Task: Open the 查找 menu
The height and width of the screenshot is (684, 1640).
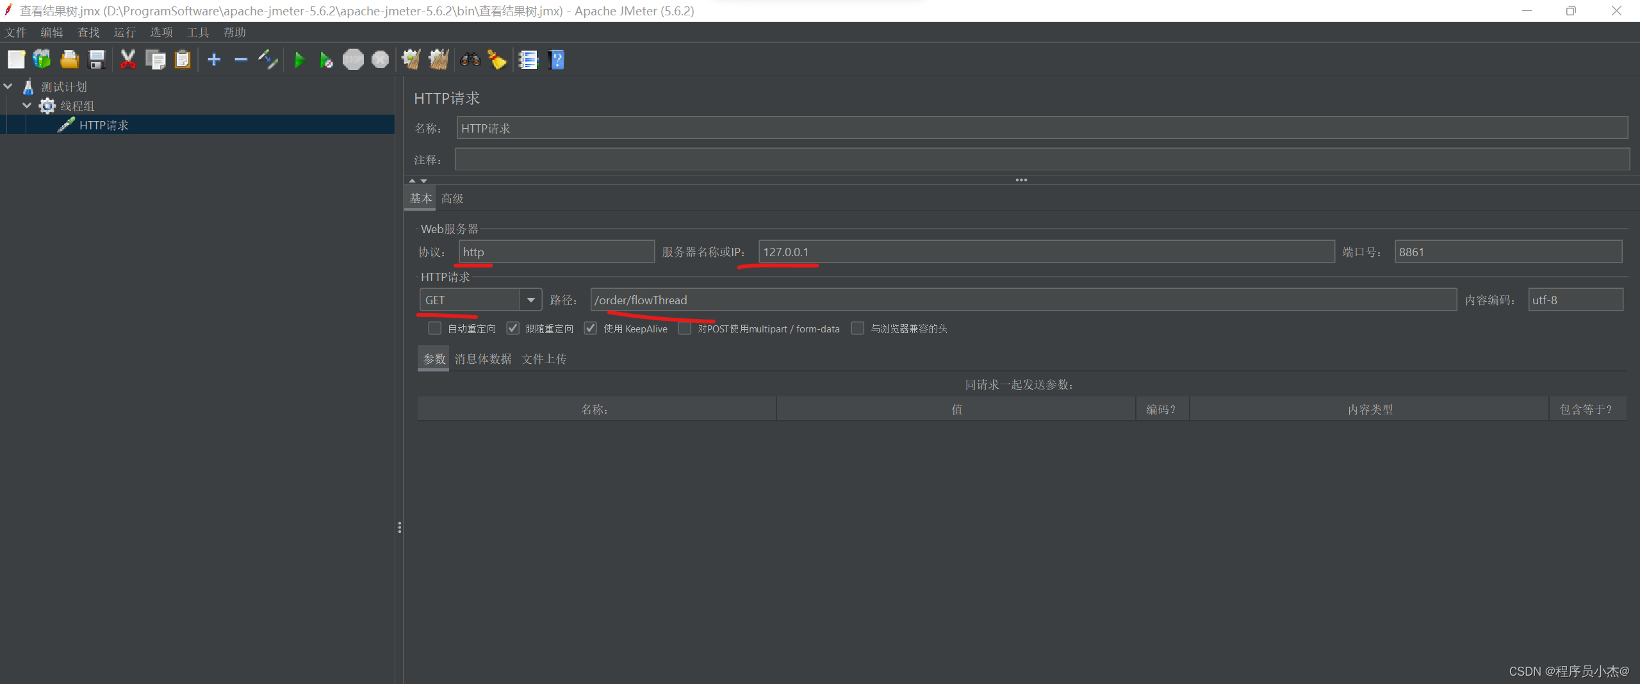Action: (x=88, y=32)
